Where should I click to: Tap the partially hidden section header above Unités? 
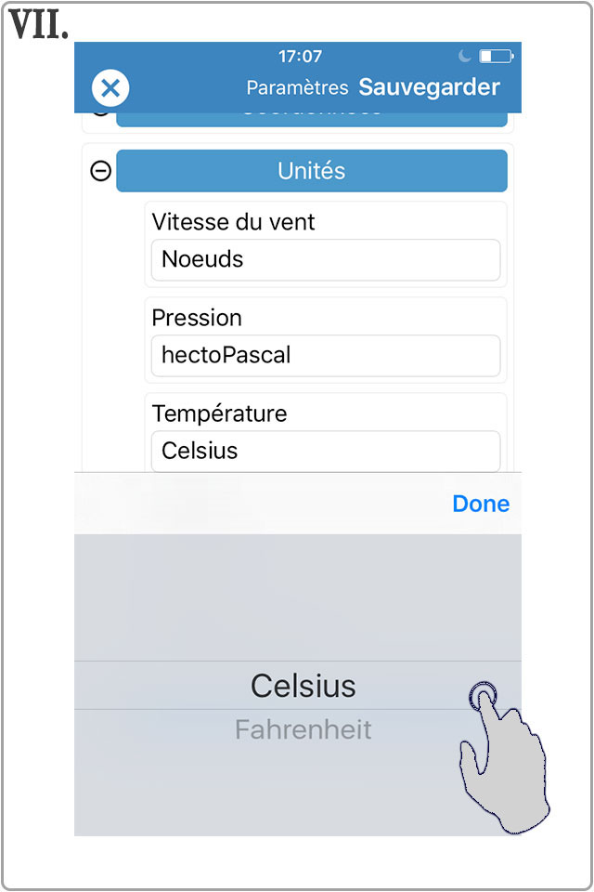click(x=312, y=120)
